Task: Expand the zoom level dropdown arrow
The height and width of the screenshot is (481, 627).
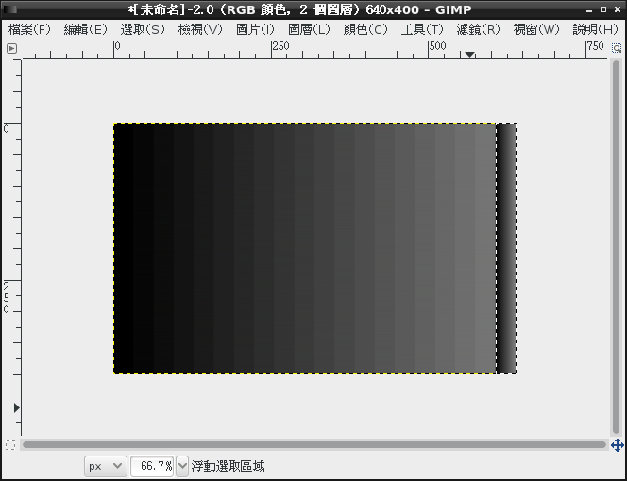Action: click(182, 466)
